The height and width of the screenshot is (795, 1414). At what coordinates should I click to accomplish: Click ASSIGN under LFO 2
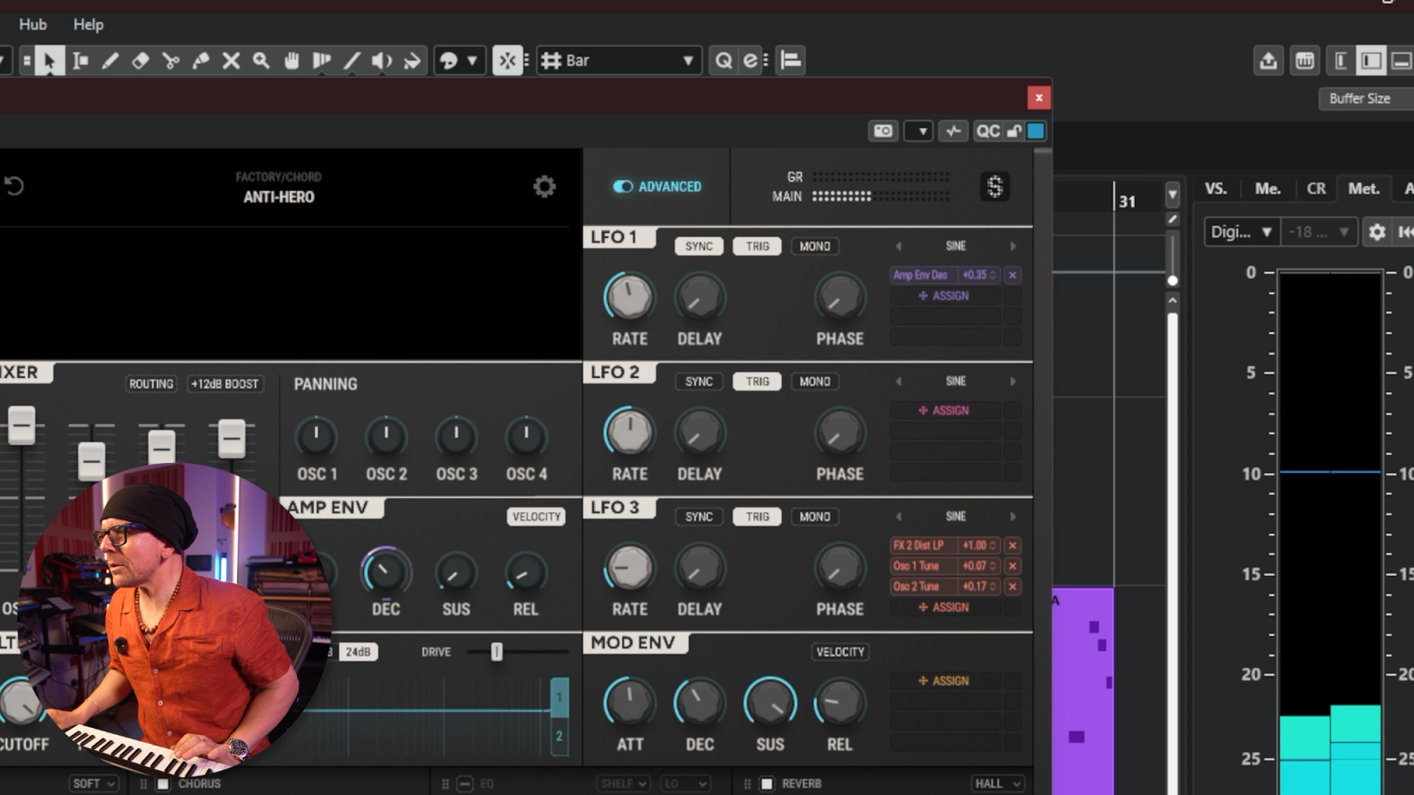944,411
